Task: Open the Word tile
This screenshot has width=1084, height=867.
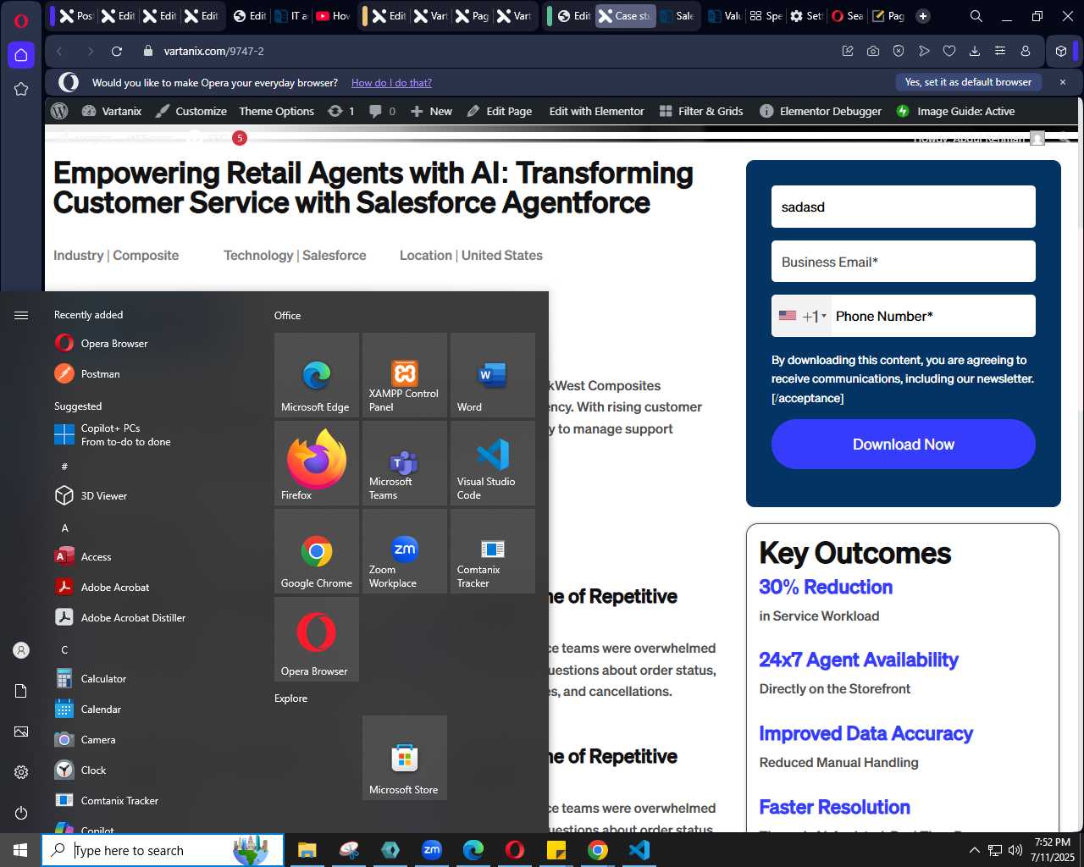Action: coord(493,375)
